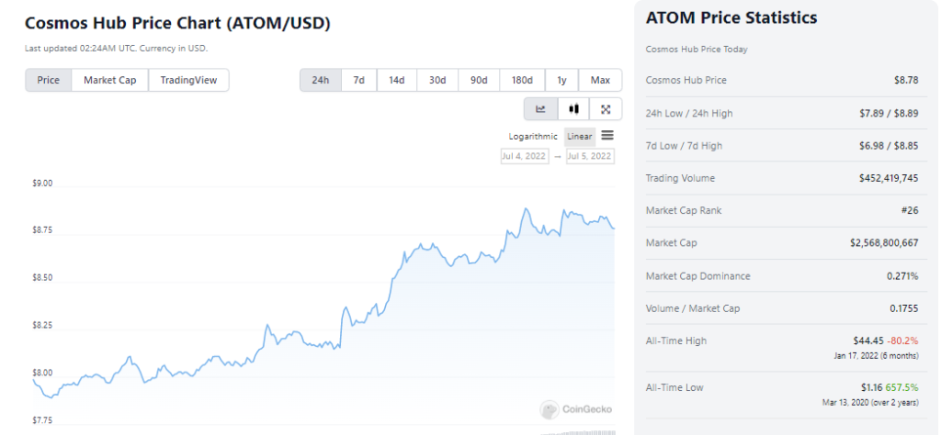Show the 180d price range
The height and width of the screenshot is (435, 941).
pos(522,80)
